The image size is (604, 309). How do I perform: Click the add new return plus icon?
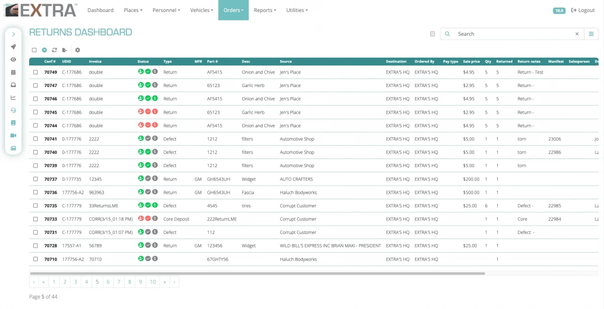click(x=44, y=50)
